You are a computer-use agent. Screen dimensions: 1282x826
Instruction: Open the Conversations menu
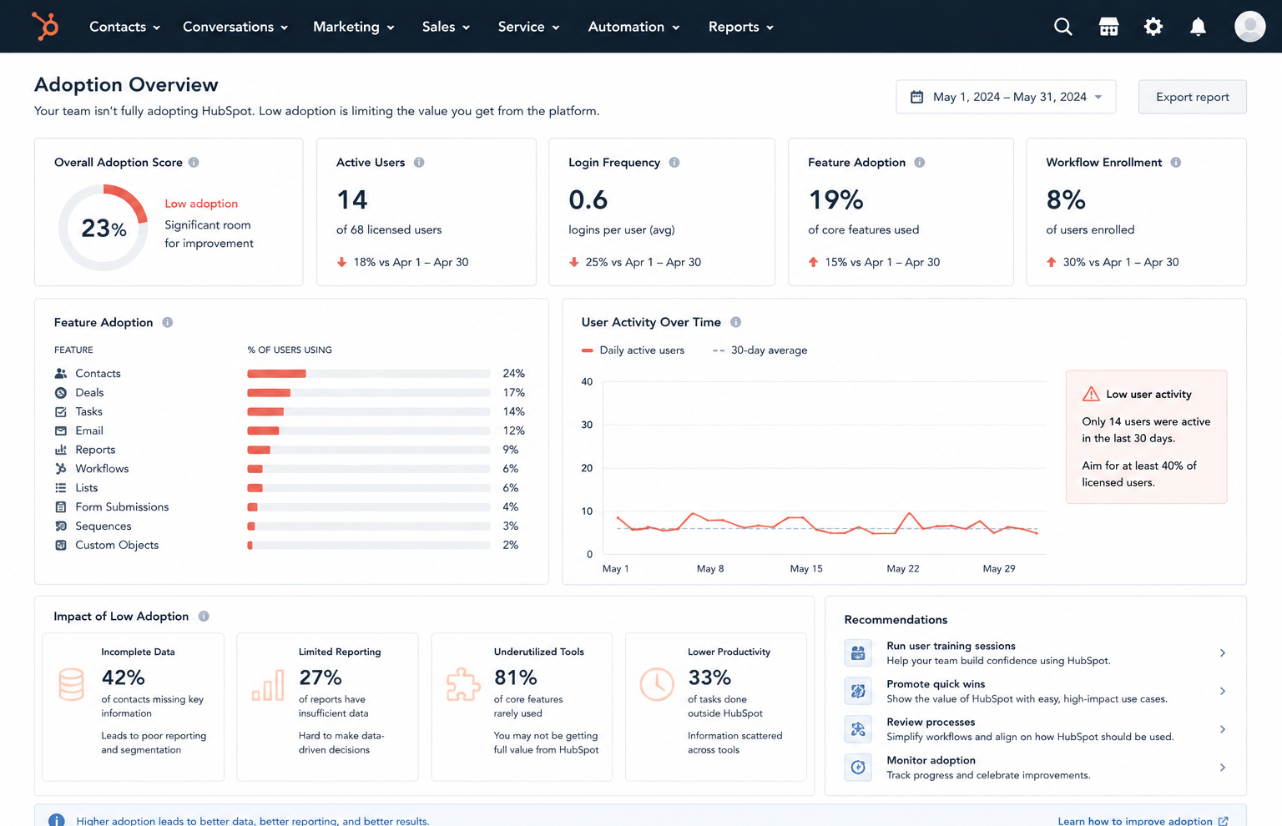pyautogui.click(x=235, y=27)
